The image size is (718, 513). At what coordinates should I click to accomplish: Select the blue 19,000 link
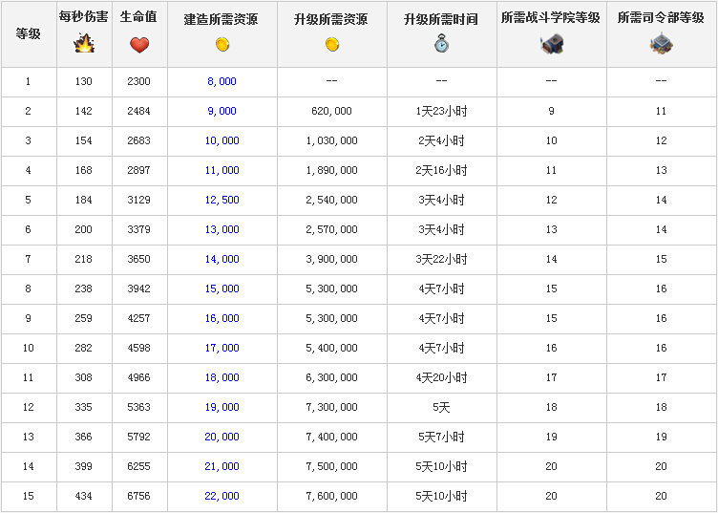point(222,407)
